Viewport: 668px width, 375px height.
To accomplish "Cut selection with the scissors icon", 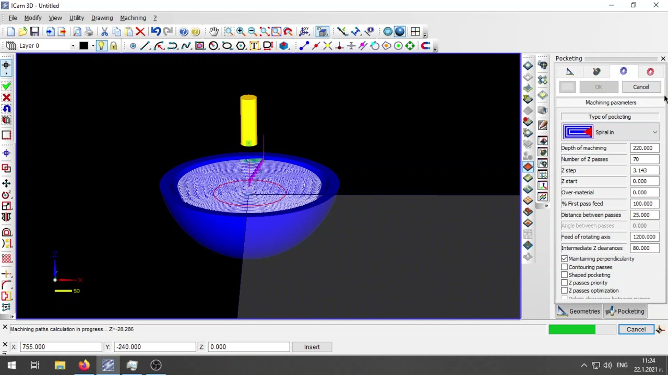I will click(104, 32).
